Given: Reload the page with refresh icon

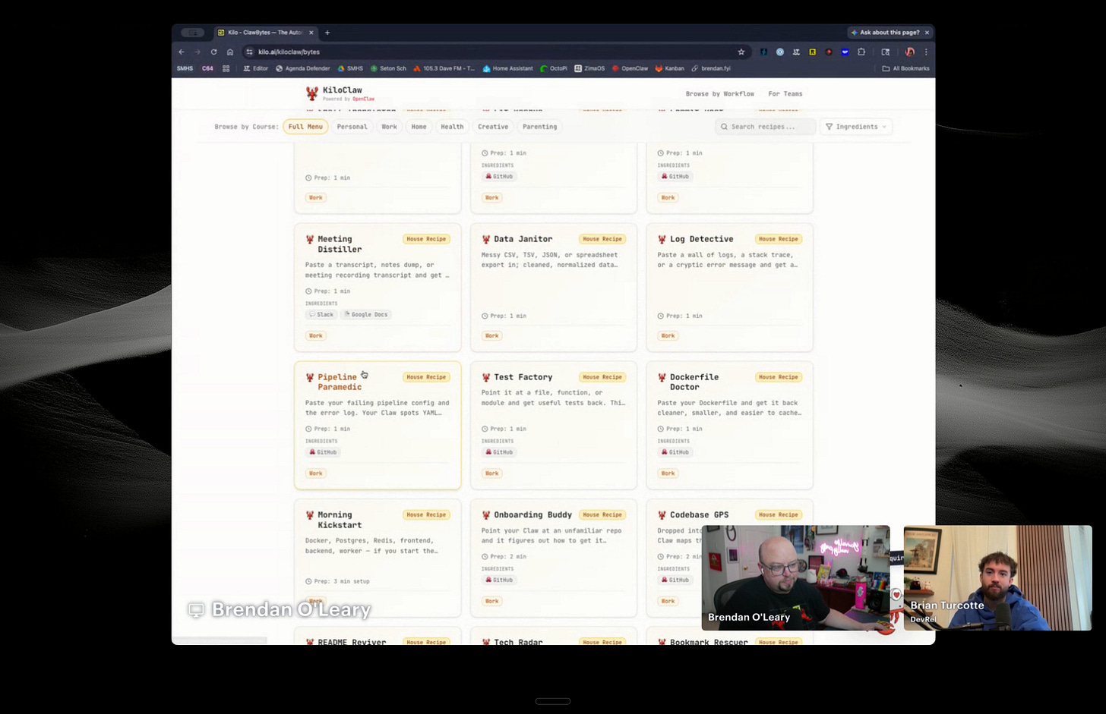Looking at the screenshot, I should click(213, 52).
